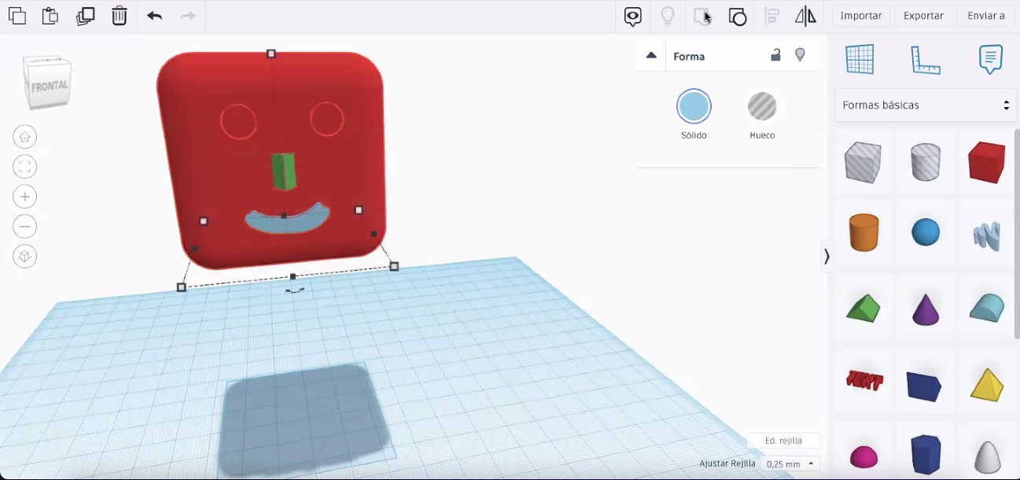The height and width of the screenshot is (480, 1020).
Task: Open the notes tool
Action: 991,59
